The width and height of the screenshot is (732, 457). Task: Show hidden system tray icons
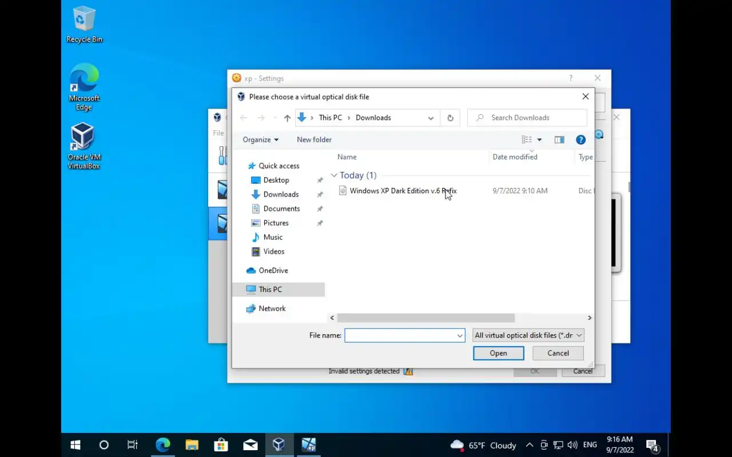tap(530, 445)
